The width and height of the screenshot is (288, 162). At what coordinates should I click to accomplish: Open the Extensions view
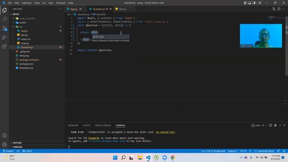(x=4, y=46)
